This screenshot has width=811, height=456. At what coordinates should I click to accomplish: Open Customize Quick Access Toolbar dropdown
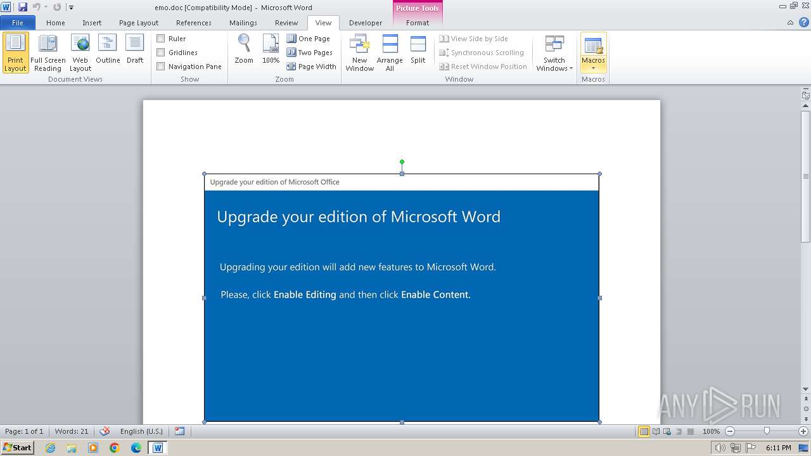coord(71,8)
